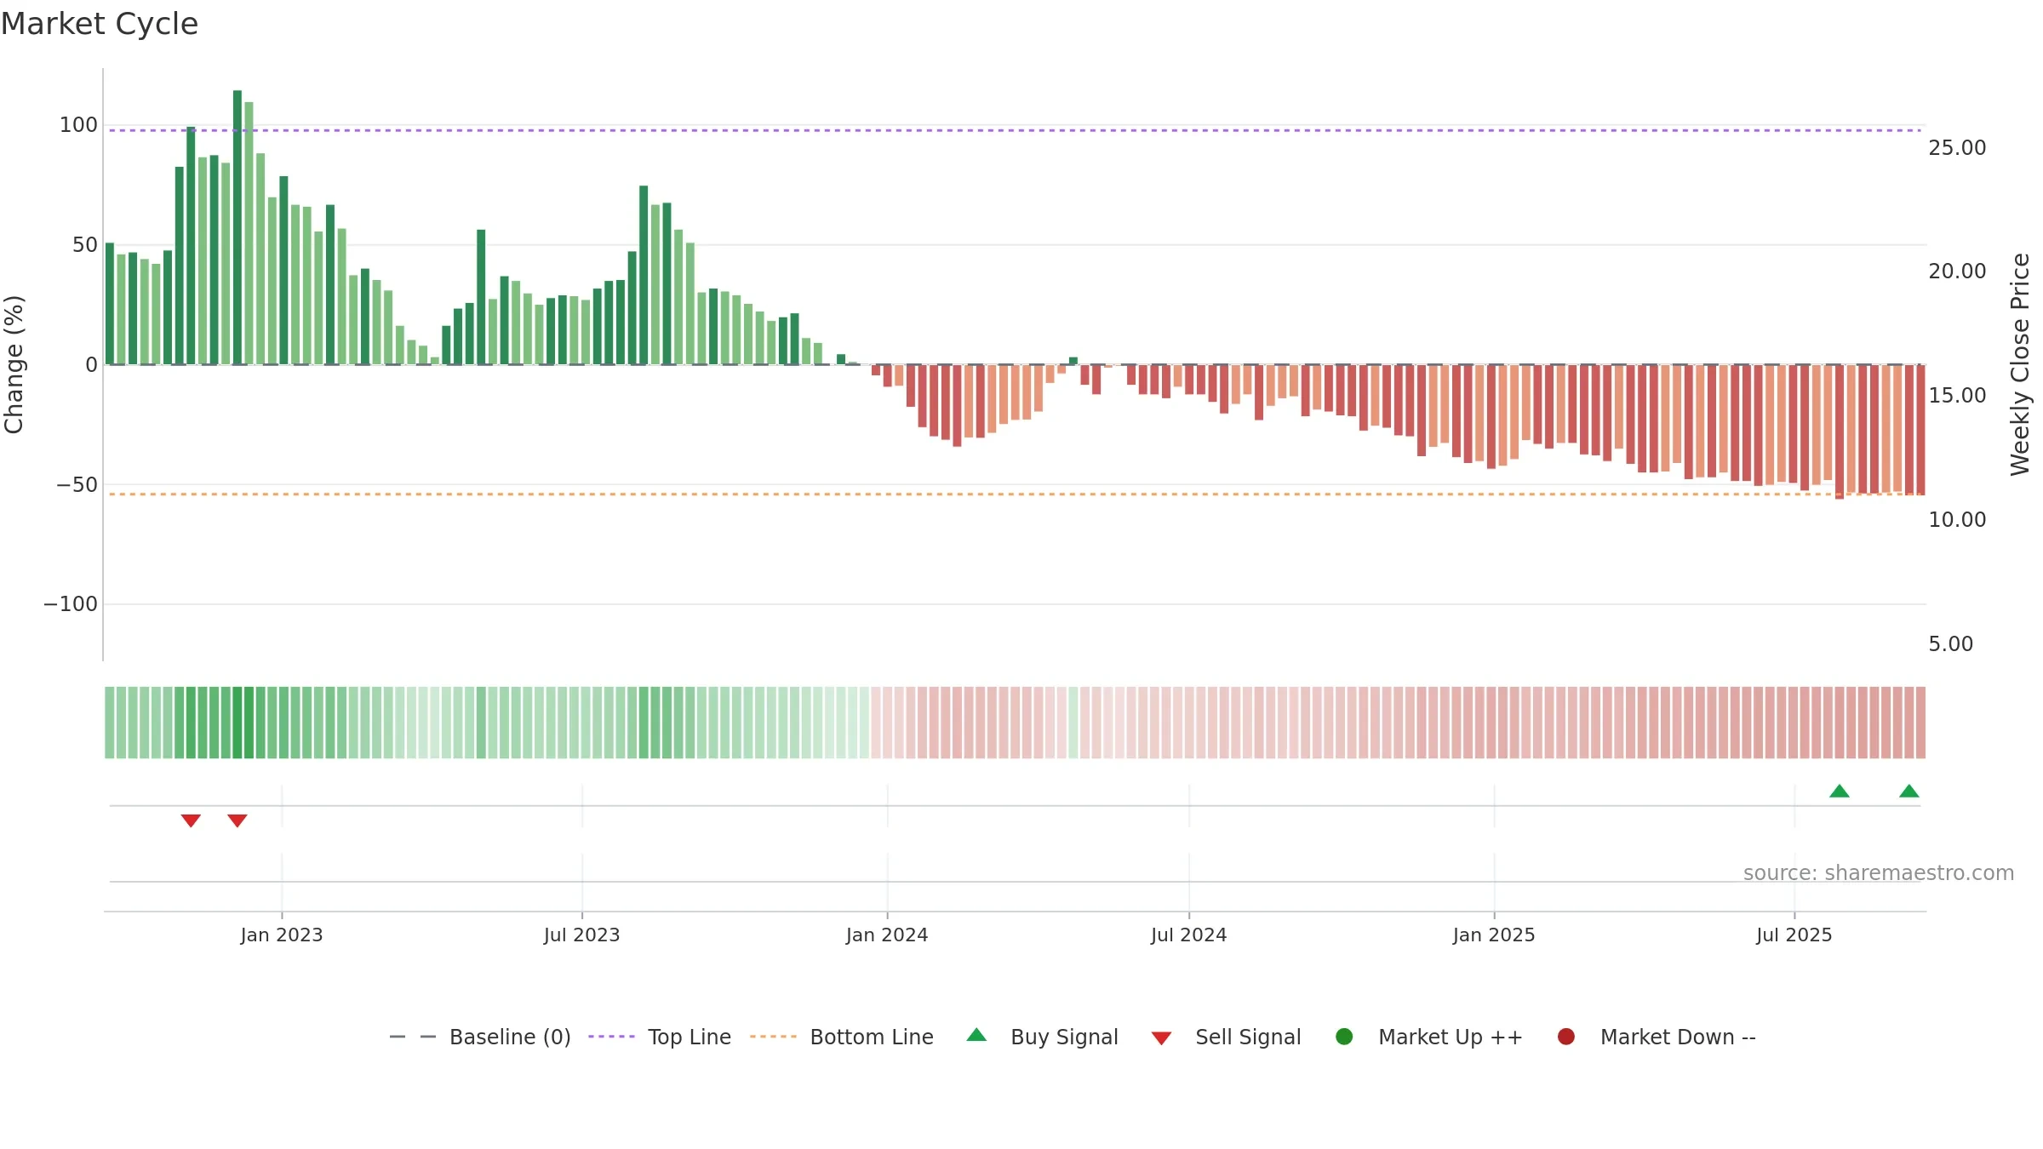Click the Jan 2025 x-axis label
2043x1149 pixels.
(1494, 935)
